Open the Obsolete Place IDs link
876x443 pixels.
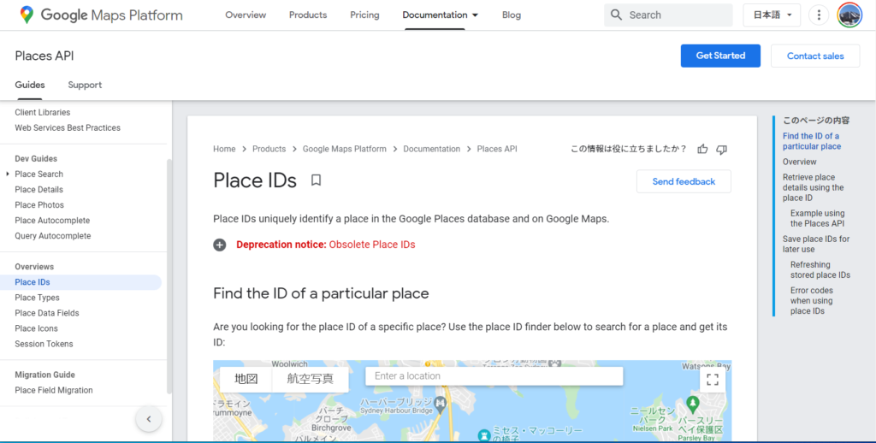(372, 245)
